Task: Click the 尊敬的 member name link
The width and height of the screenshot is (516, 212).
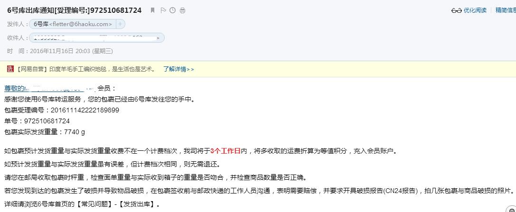Action: (x=50, y=88)
